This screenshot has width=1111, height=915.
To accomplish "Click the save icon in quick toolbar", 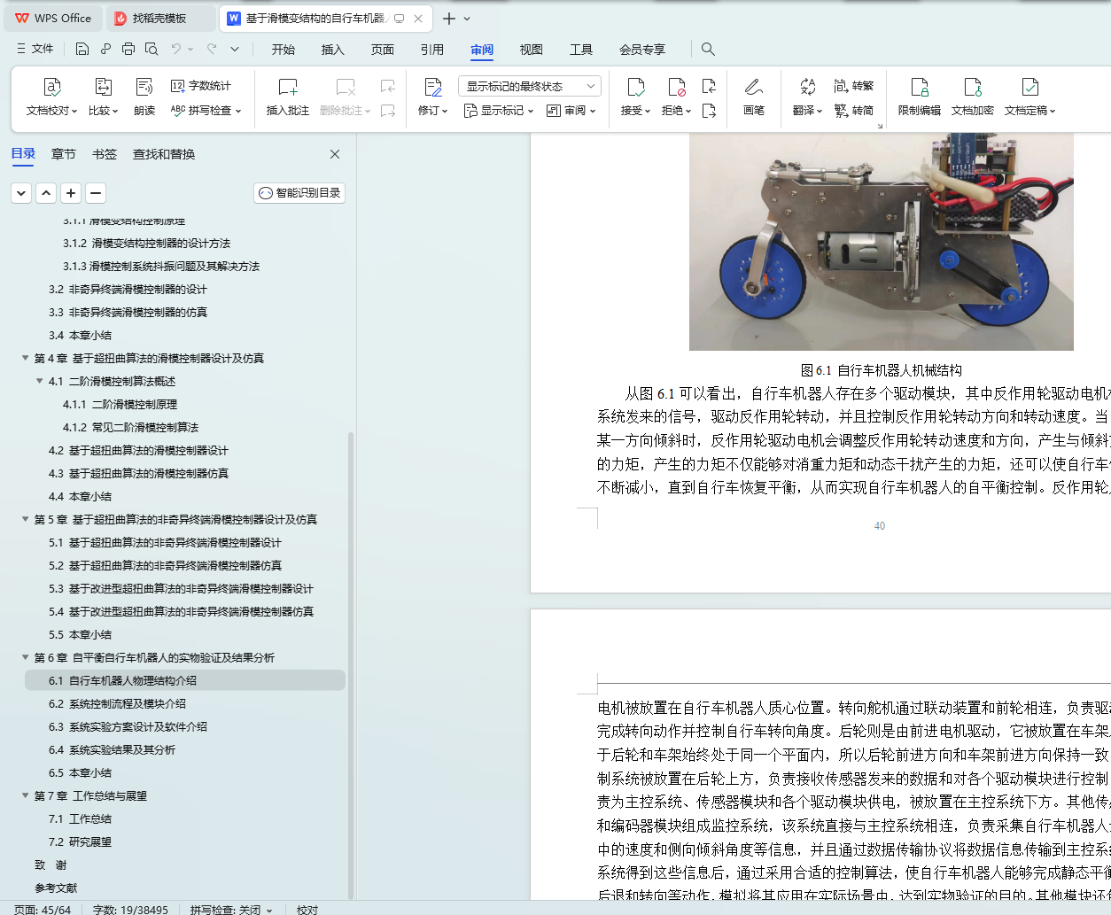I will coord(82,49).
